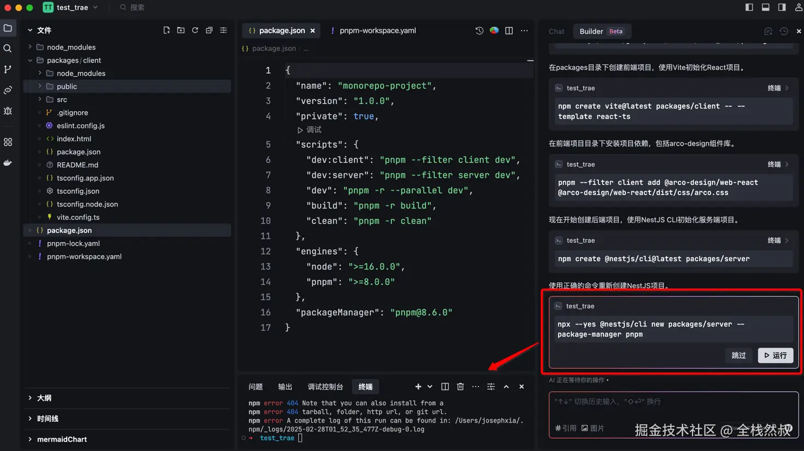
Task: Start a new chat in the AI panel
Action: click(x=768, y=31)
